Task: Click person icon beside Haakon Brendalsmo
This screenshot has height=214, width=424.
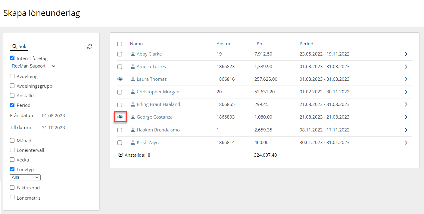Action: tap(132, 130)
